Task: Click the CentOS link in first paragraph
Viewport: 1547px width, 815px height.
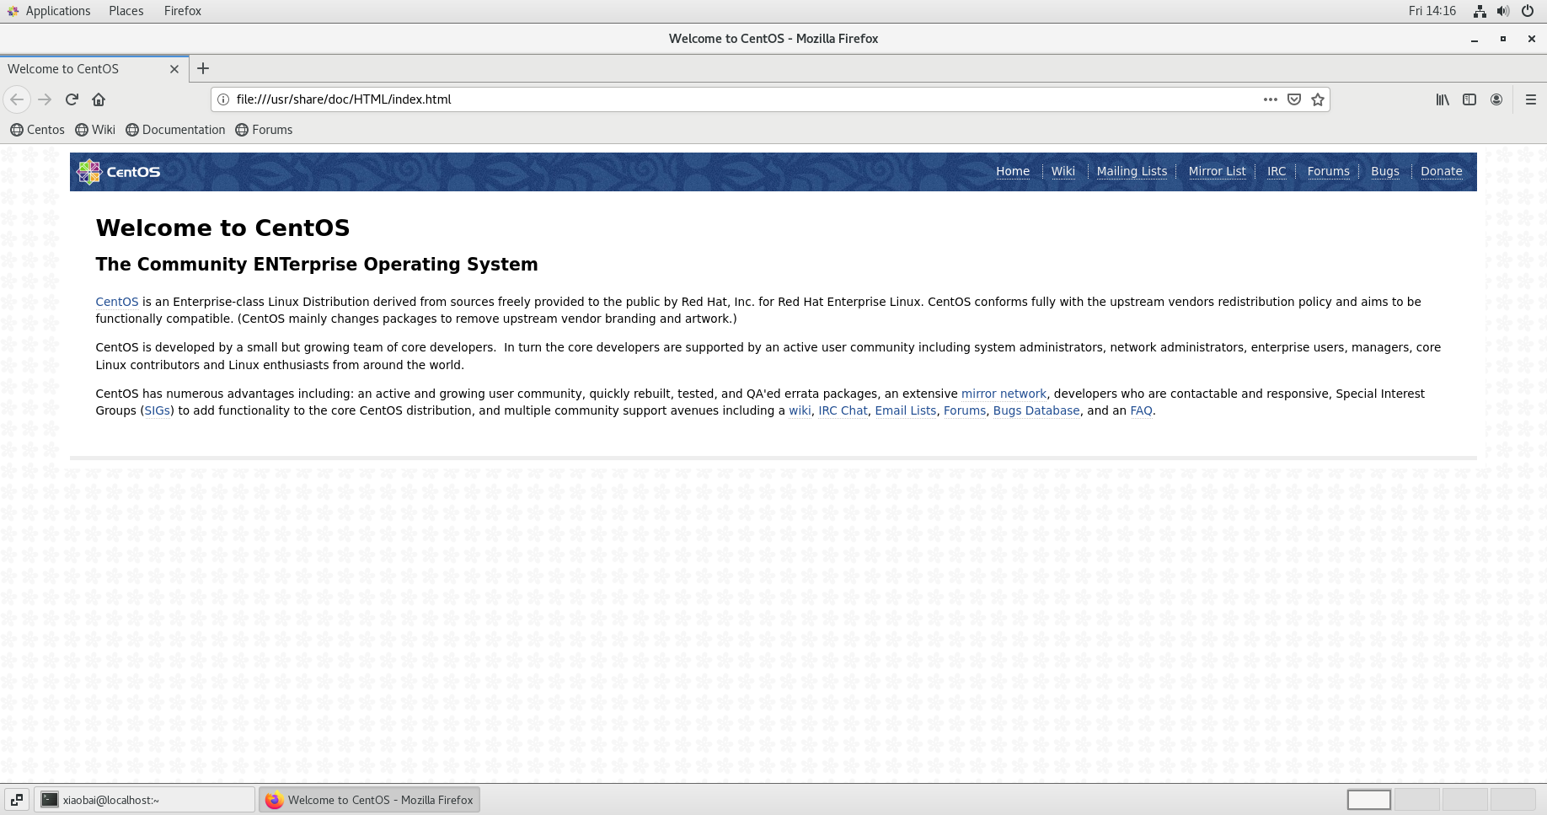Action: click(x=117, y=302)
